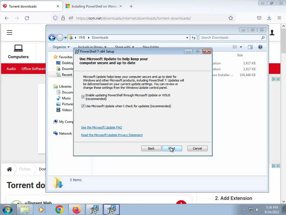This screenshot has width=286, height=215.
Task: Click the site lock icon
Action: tap(63, 18)
